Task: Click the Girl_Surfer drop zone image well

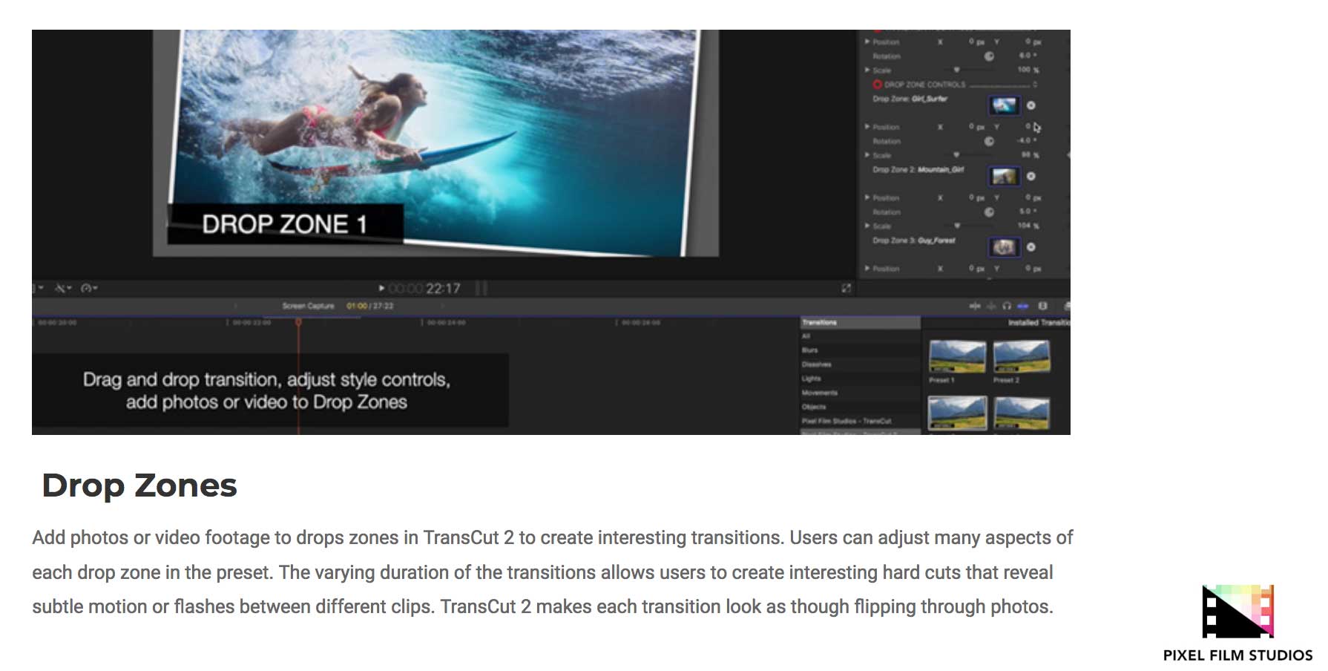Action: [x=1004, y=105]
